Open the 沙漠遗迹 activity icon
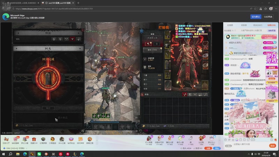Image resolution: width=279 pixels, height=157 pixels. [x=53, y=140]
